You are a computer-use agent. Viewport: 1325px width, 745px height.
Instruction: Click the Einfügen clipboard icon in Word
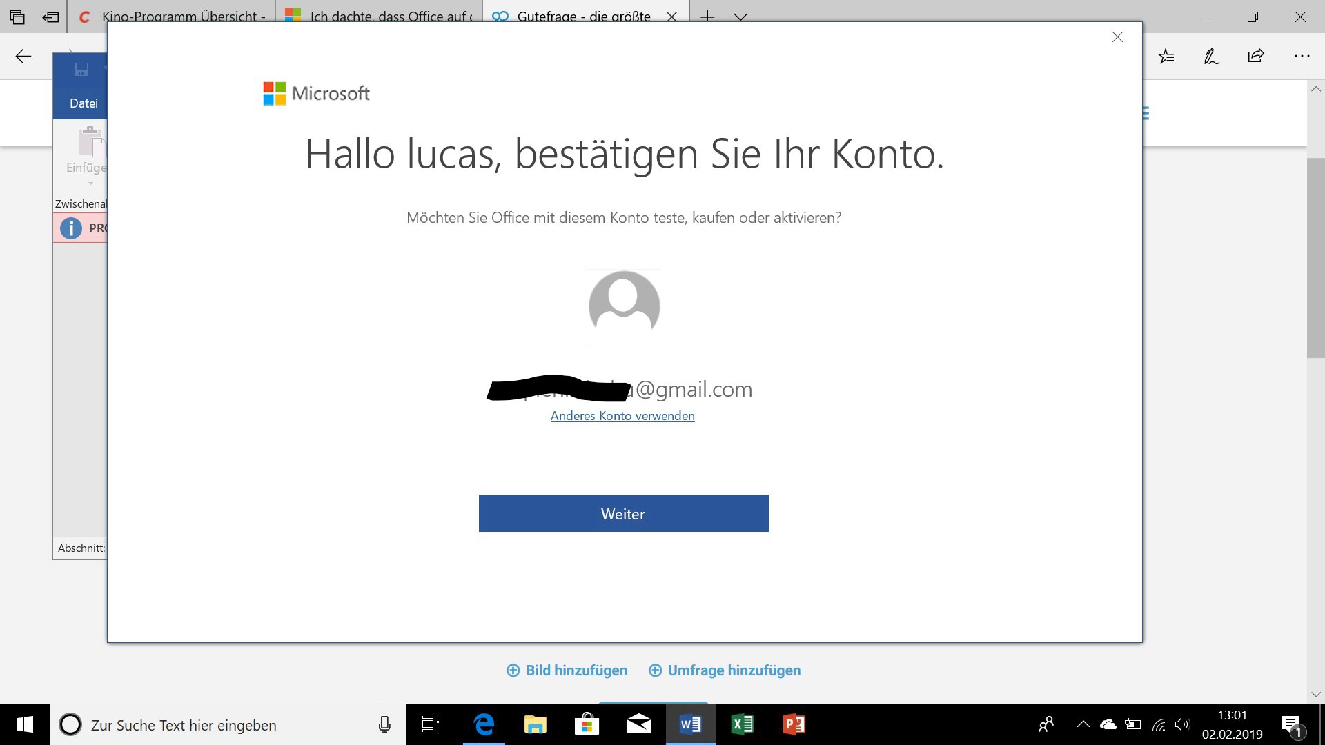click(91, 141)
